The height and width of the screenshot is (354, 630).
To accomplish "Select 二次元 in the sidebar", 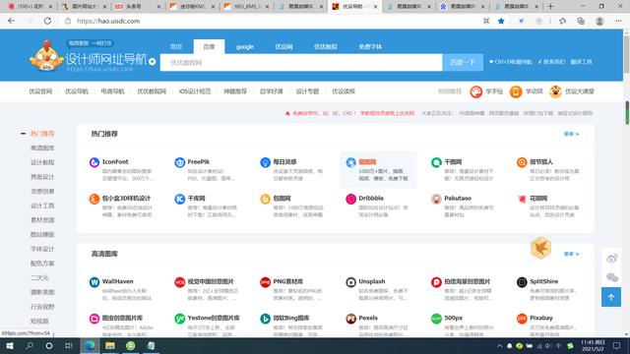I will coord(39,277).
